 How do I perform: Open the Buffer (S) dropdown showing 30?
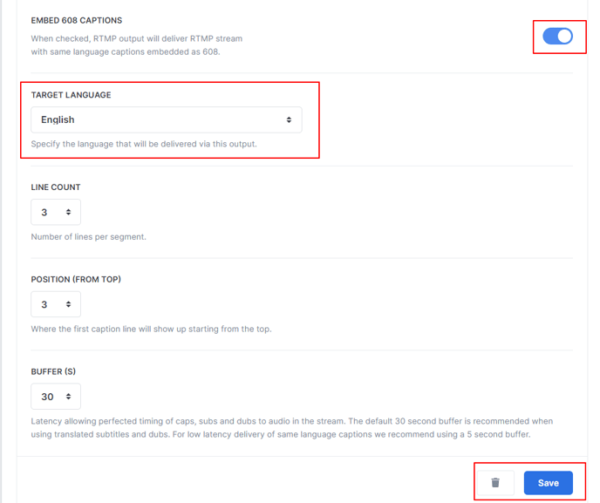coord(56,397)
